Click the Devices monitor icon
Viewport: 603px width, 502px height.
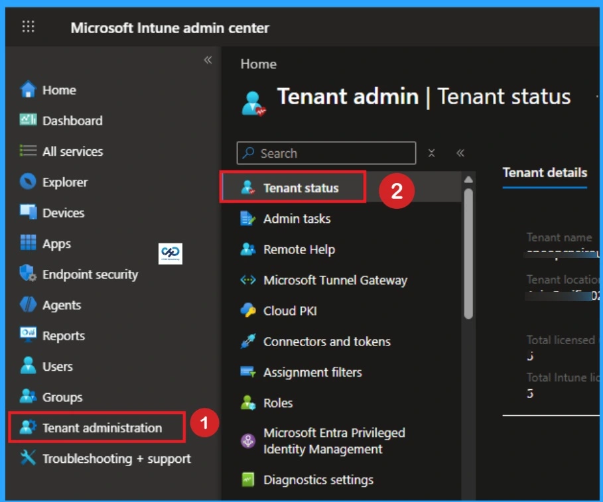(x=28, y=212)
